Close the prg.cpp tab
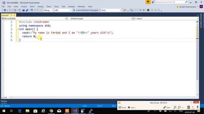204x114 pixels. [14, 15]
